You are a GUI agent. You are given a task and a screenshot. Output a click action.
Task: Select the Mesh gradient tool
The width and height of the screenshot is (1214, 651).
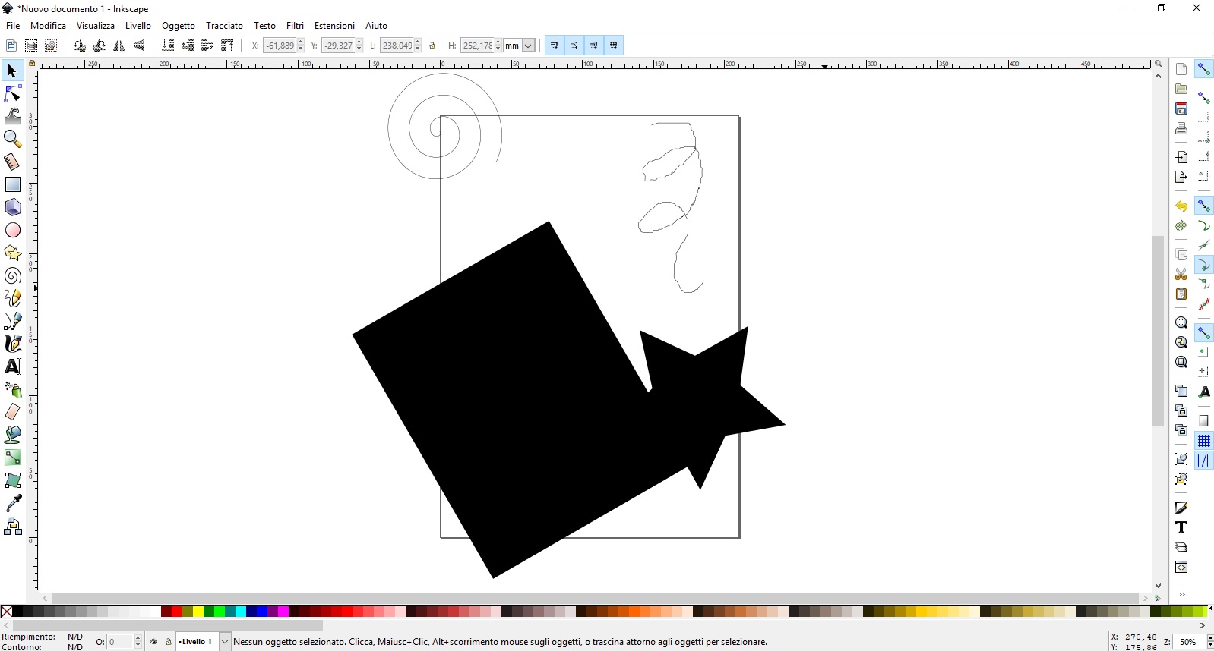pos(12,480)
